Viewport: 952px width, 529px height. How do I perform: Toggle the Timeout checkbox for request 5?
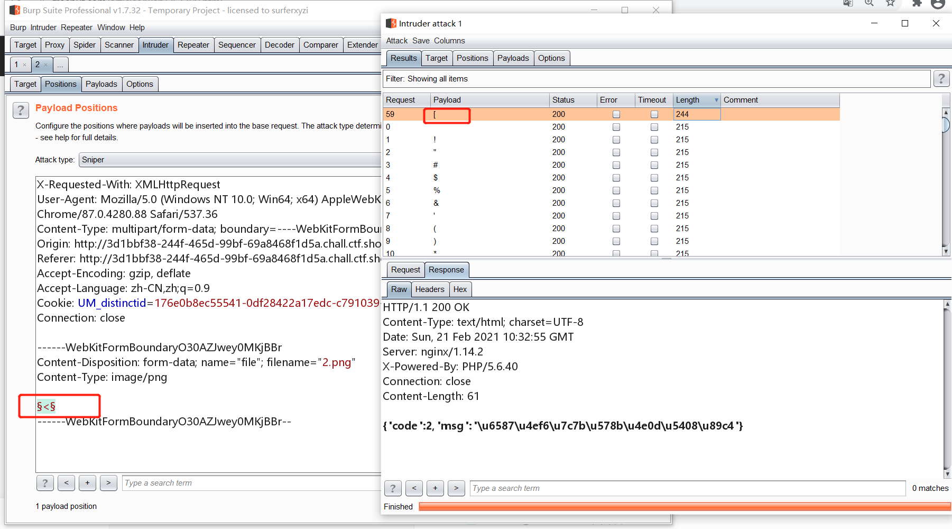[x=654, y=190]
